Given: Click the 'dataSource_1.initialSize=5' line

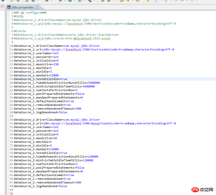Looking at the screenshot, I should pos(36,61).
